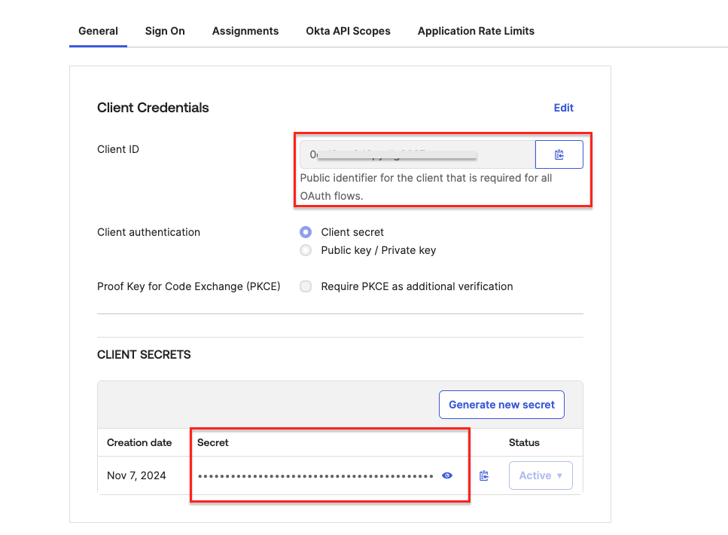Click the Generate new secret button

(501, 405)
